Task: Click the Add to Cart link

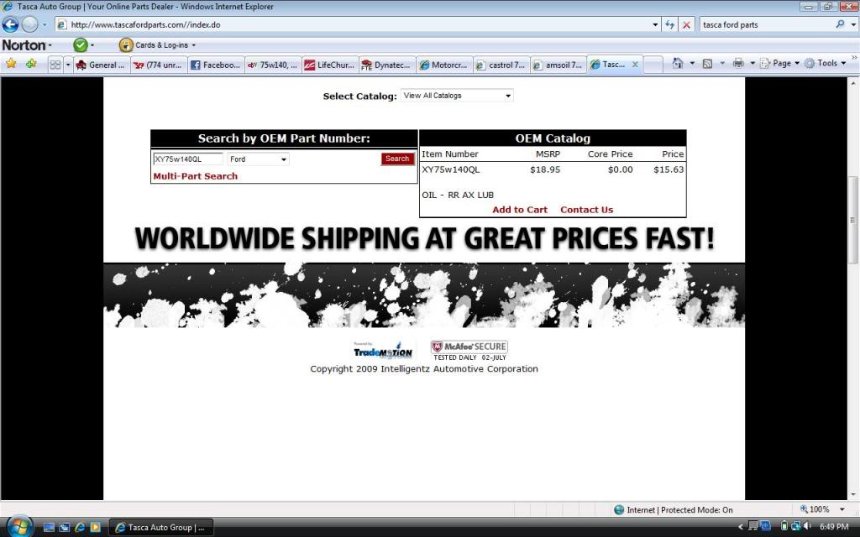Action: pyautogui.click(x=519, y=209)
